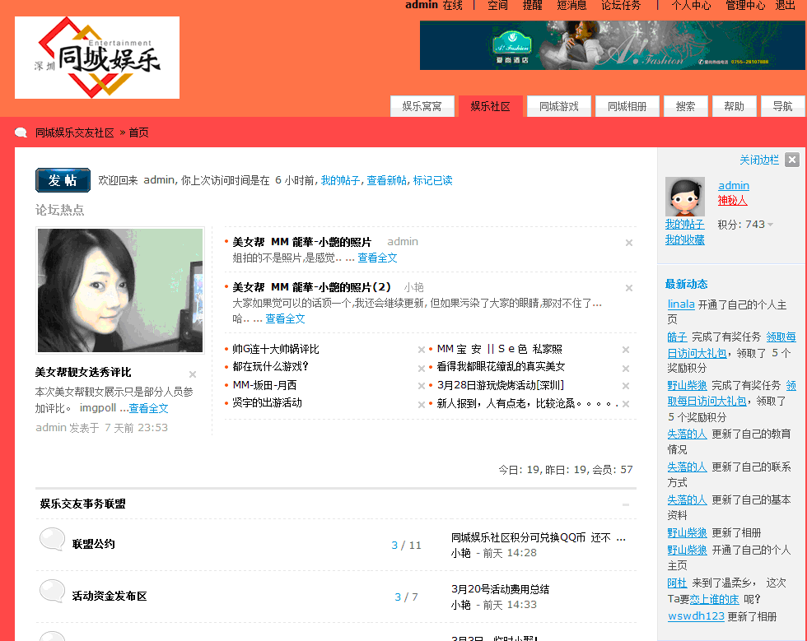The width and height of the screenshot is (807, 641).
Task: Open 阿杜 user link in 最新动态
Action: [x=677, y=583]
